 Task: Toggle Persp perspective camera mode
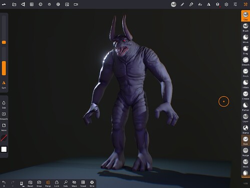click(x=48, y=183)
